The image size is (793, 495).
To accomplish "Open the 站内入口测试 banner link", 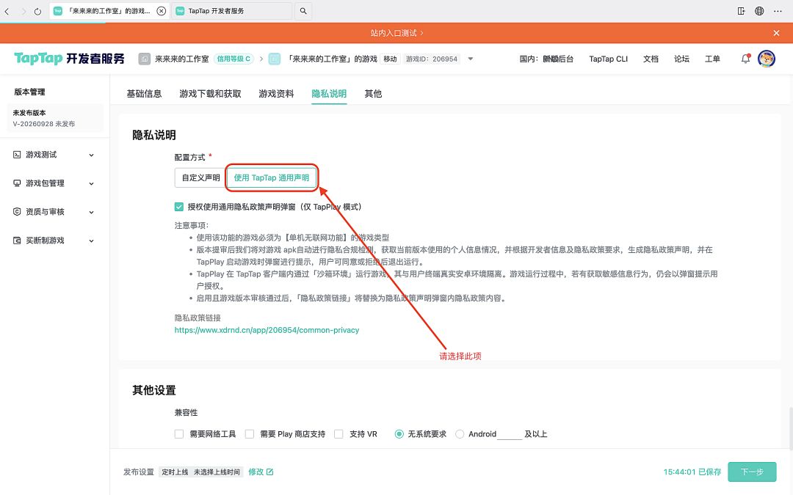I will (x=396, y=33).
